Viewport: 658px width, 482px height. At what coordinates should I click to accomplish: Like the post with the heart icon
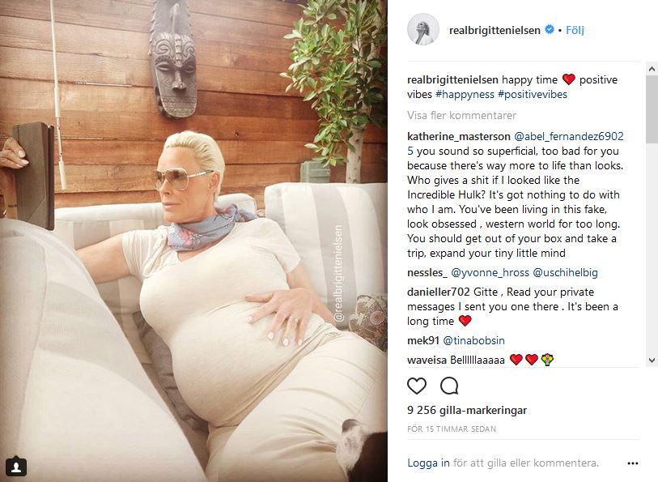[x=417, y=386]
